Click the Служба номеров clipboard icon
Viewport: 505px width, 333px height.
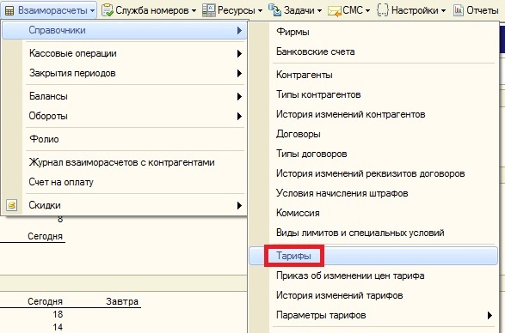coord(108,10)
